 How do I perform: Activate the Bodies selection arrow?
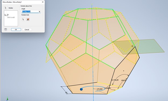pyautogui.click(x=6, y=8)
